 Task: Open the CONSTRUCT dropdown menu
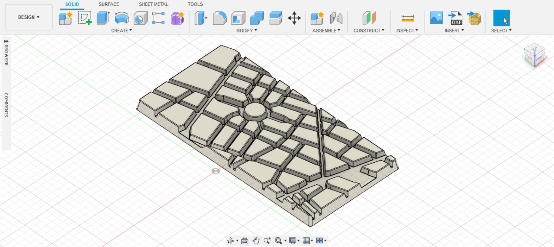coord(369,31)
